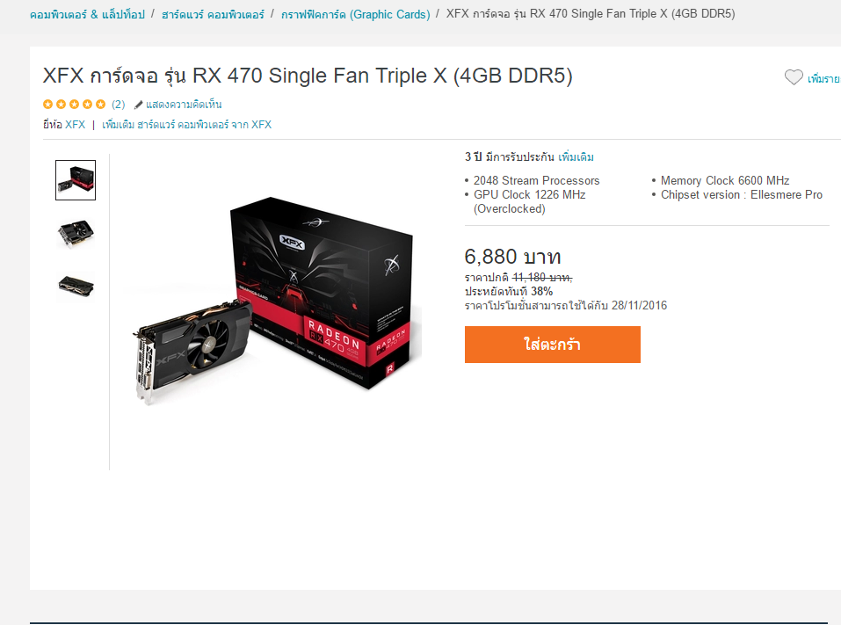The height and width of the screenshot is (625, 841).
Task: Select the first thumbnail showing card and box
Action: tap(76, 180)
